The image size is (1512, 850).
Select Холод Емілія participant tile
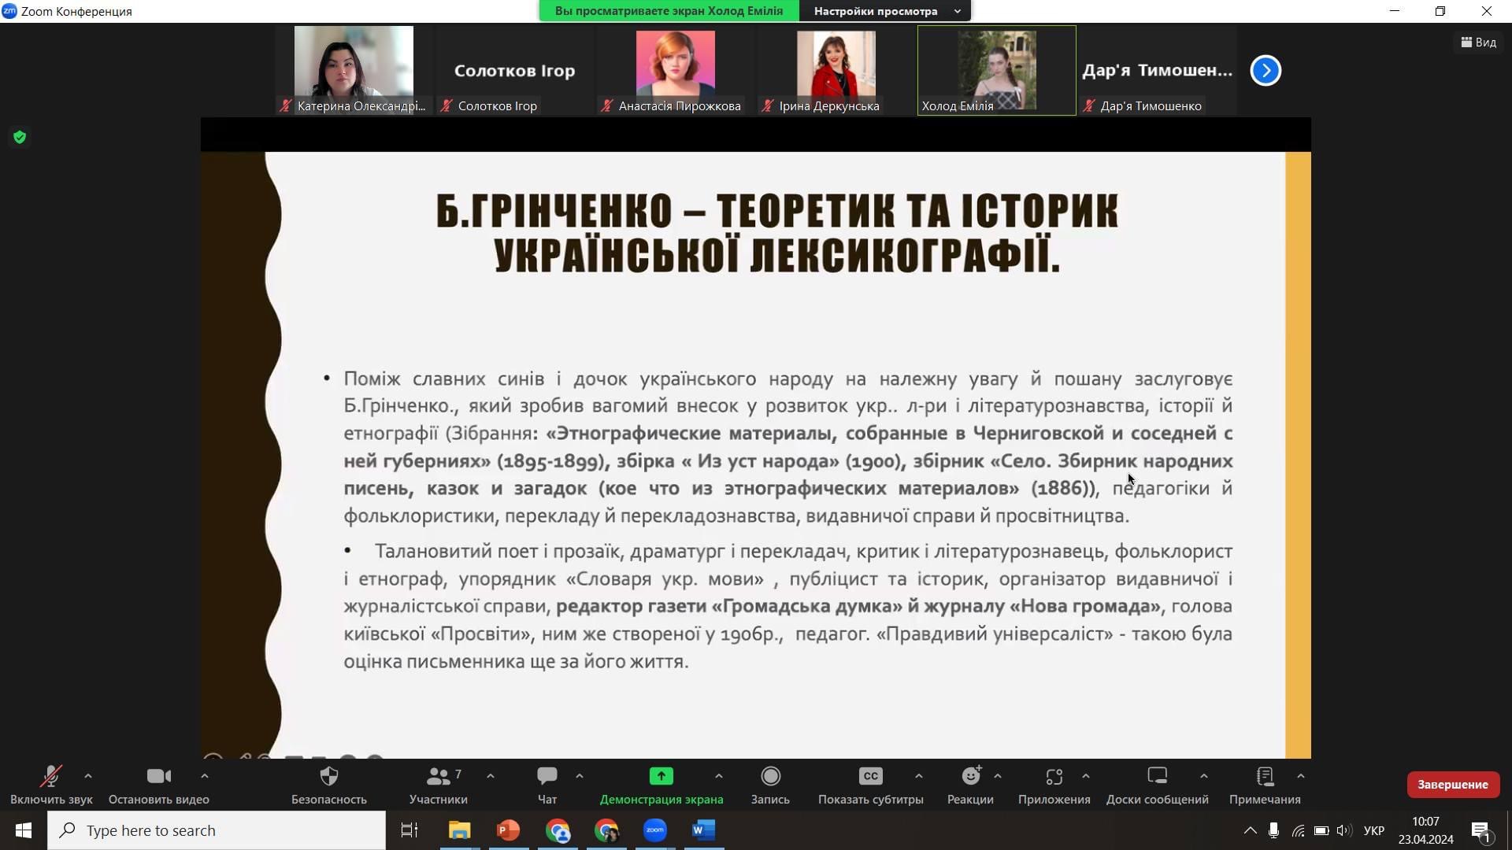pyautogui.click(x=996, y=71)
